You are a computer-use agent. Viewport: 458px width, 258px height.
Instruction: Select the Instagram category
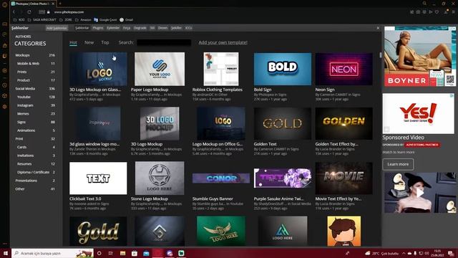point(36,105)
